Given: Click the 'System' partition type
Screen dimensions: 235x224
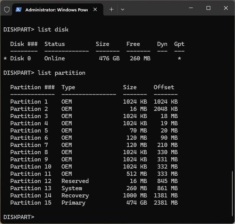Looking at the screenshot, I should click(x=72, y=188).
